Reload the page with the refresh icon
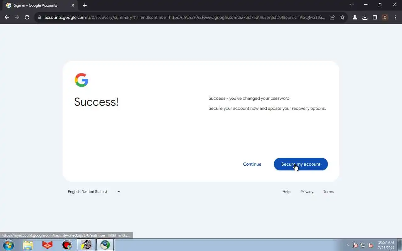402x251 pixels. click(x=27, y=17)
